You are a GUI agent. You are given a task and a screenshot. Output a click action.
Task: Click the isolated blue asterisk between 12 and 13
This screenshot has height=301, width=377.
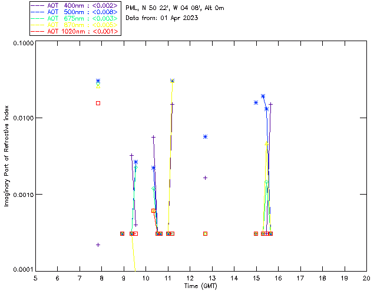(x=205, y=137)
